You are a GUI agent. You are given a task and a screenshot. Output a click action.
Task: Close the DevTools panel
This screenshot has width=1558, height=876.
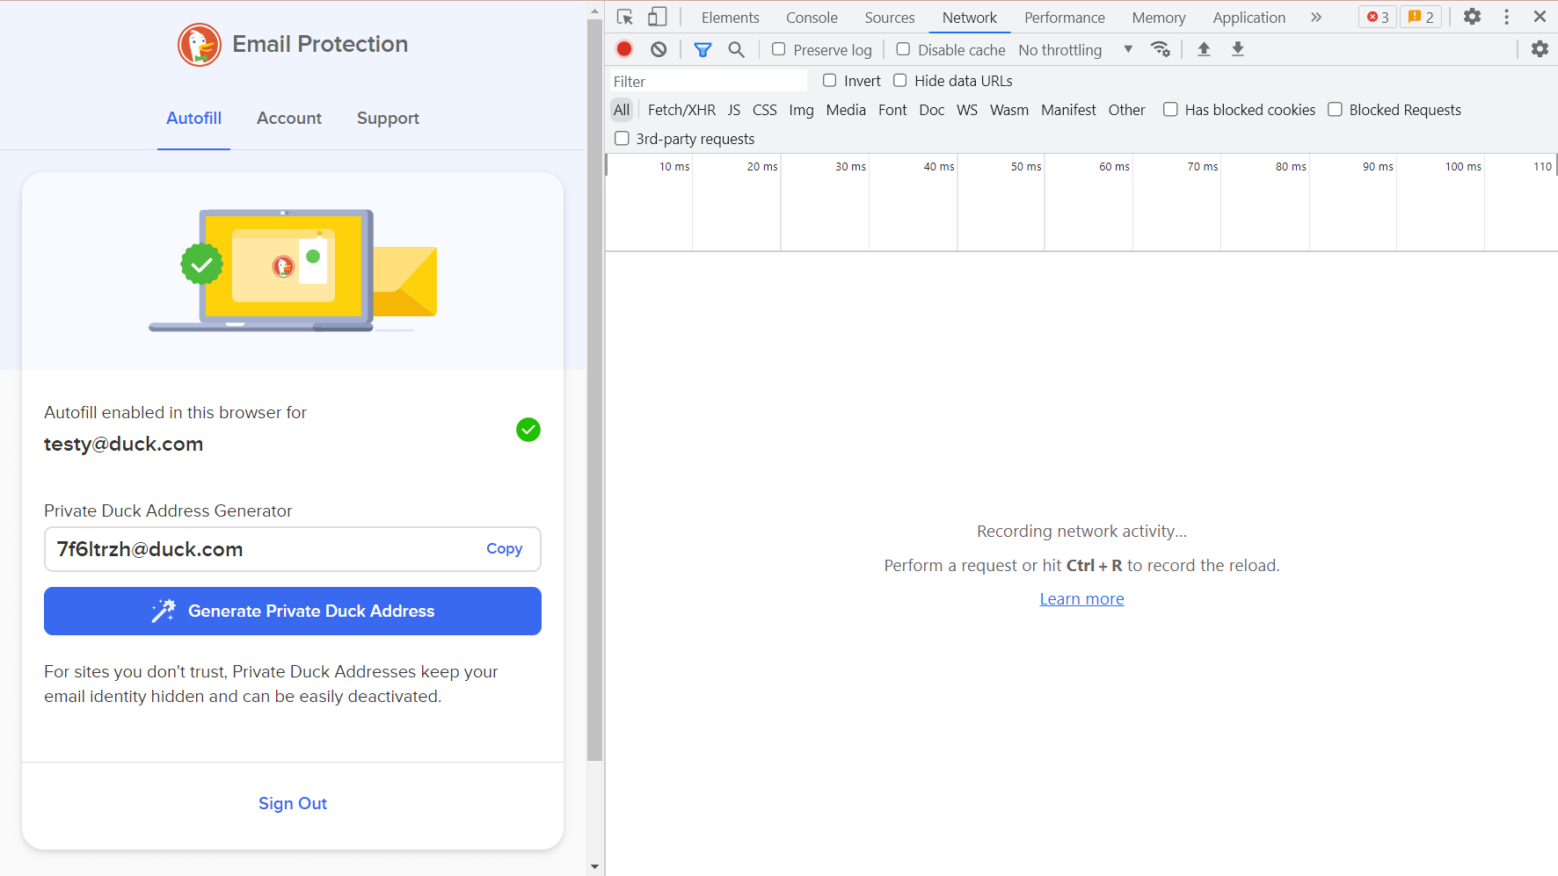pos(1540,17)
